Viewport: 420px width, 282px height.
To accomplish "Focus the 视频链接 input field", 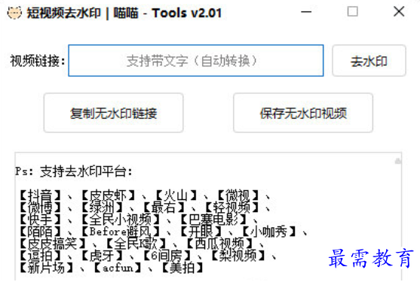I will 196,61.
